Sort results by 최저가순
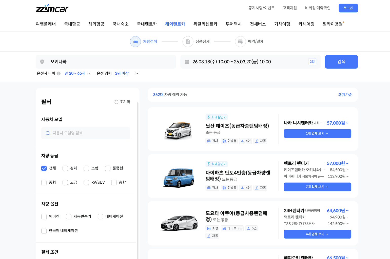Screen dimensions: 390x259 345,94
